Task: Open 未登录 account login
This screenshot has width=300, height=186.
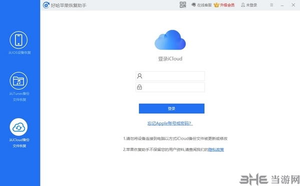Action: pos(249,5)
